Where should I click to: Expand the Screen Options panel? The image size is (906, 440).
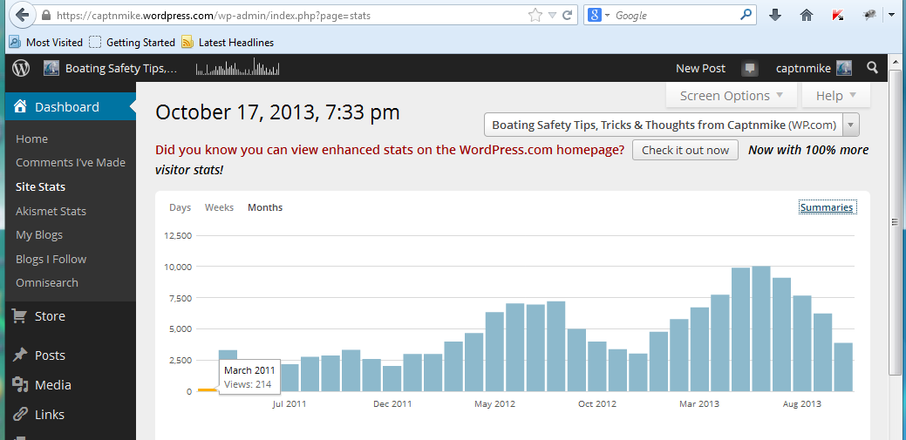[x=732, y=96]
